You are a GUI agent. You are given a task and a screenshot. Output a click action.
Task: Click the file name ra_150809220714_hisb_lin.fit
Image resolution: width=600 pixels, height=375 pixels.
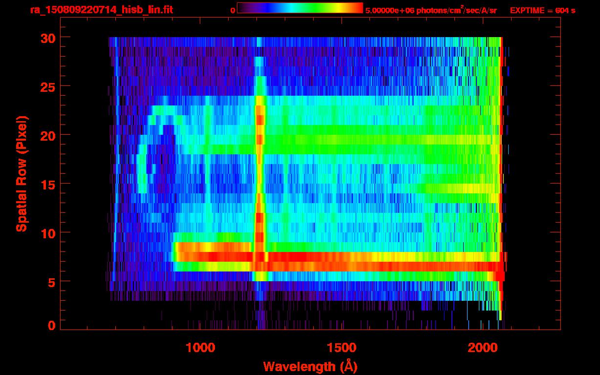coord(101,10)
